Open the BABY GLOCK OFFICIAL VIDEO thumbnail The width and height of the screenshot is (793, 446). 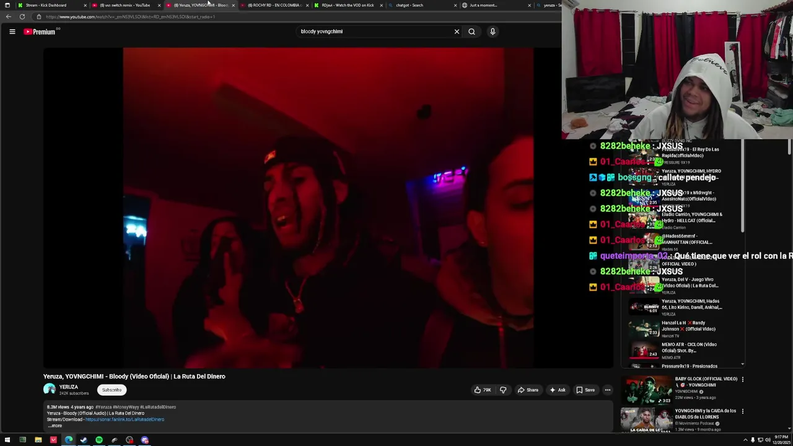tap(647, 390)
